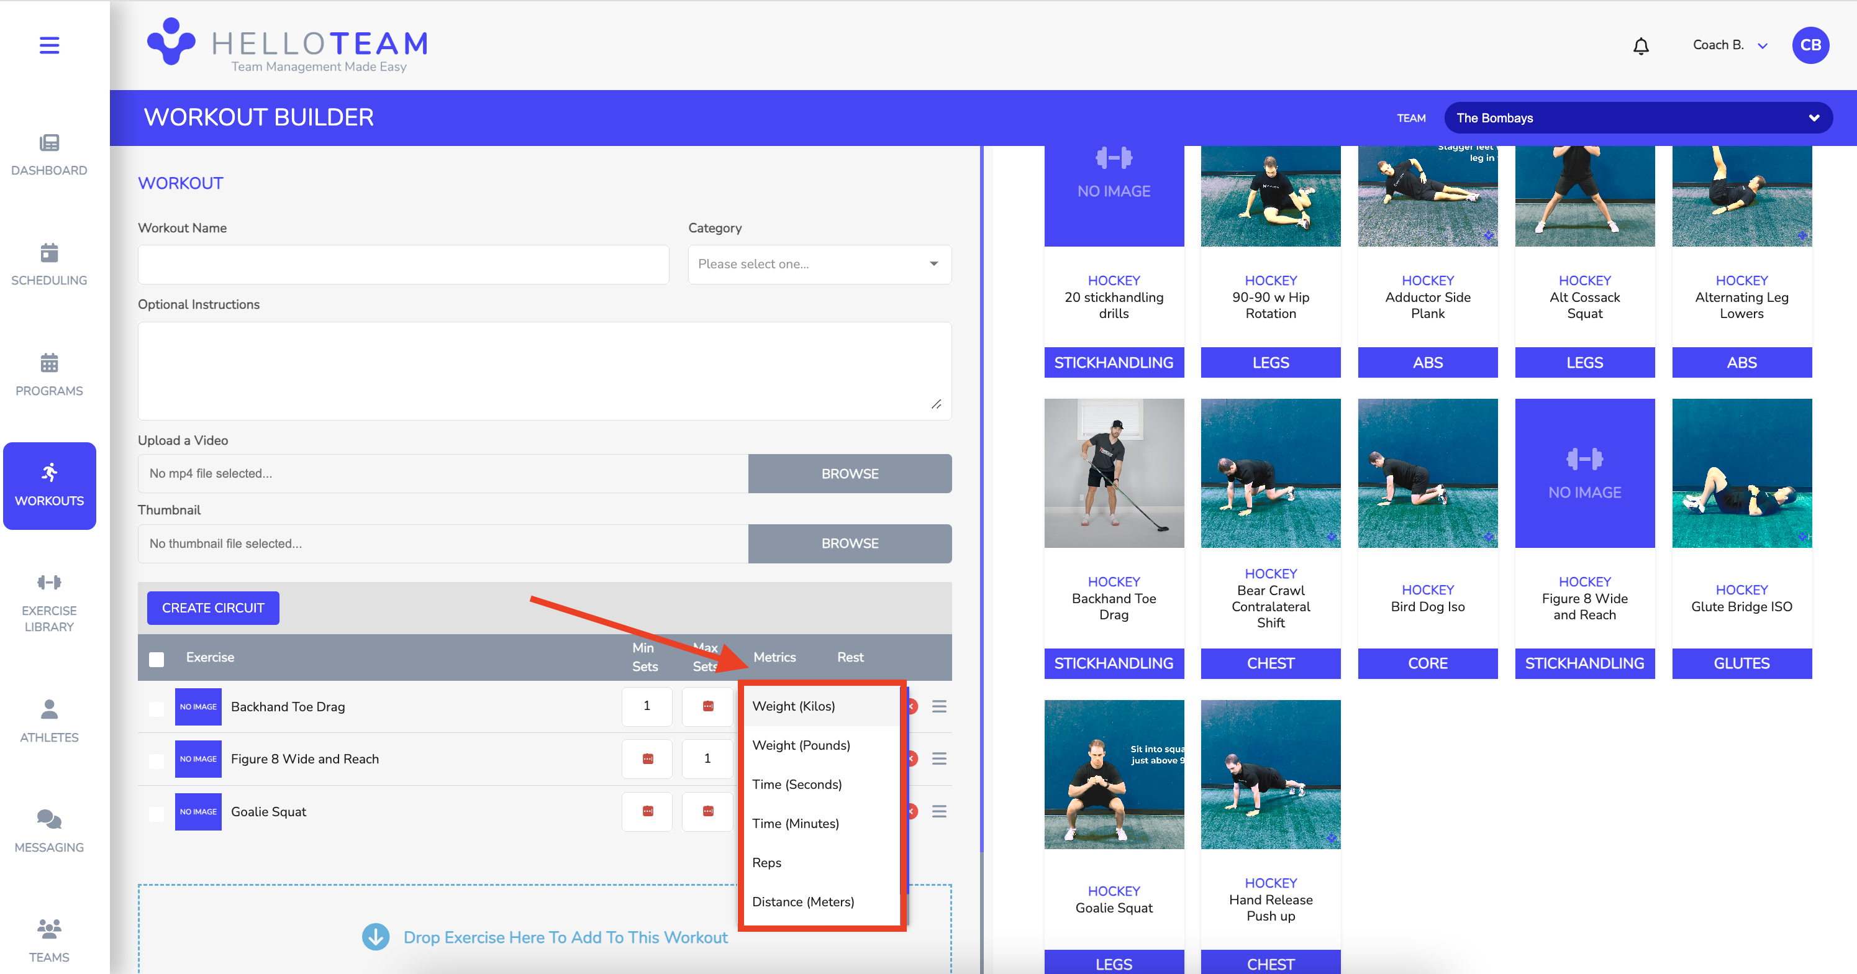Click reorder handle for Backhand Toe Drag

click(938, 706)
